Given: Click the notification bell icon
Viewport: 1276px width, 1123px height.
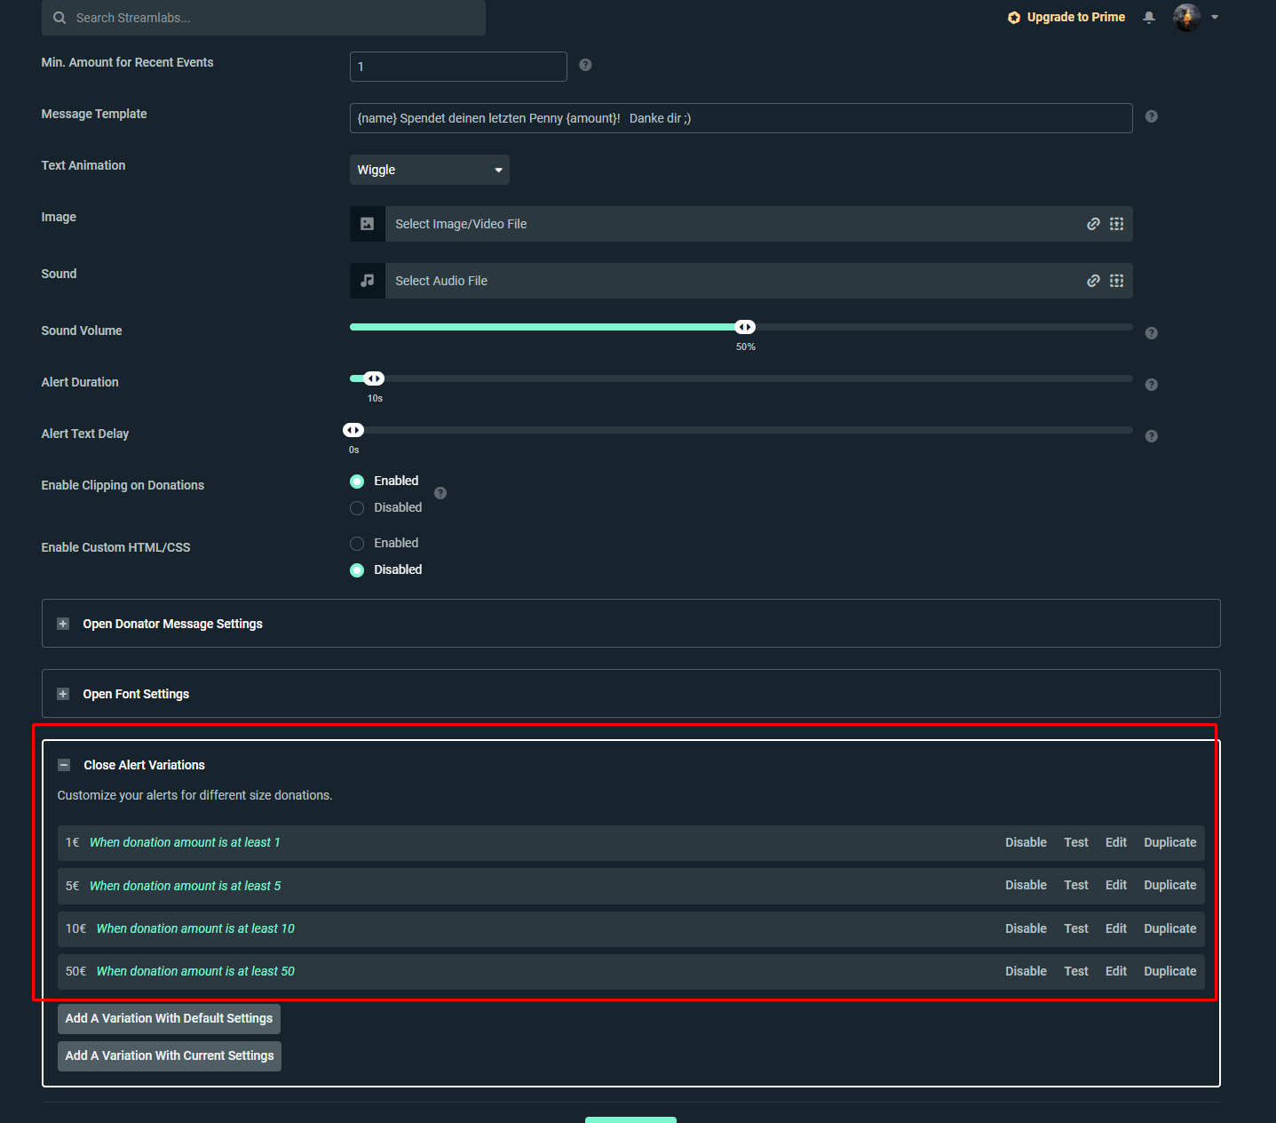Looking at the screenshot, I should pyautogui.click(x=1149, y=18).
